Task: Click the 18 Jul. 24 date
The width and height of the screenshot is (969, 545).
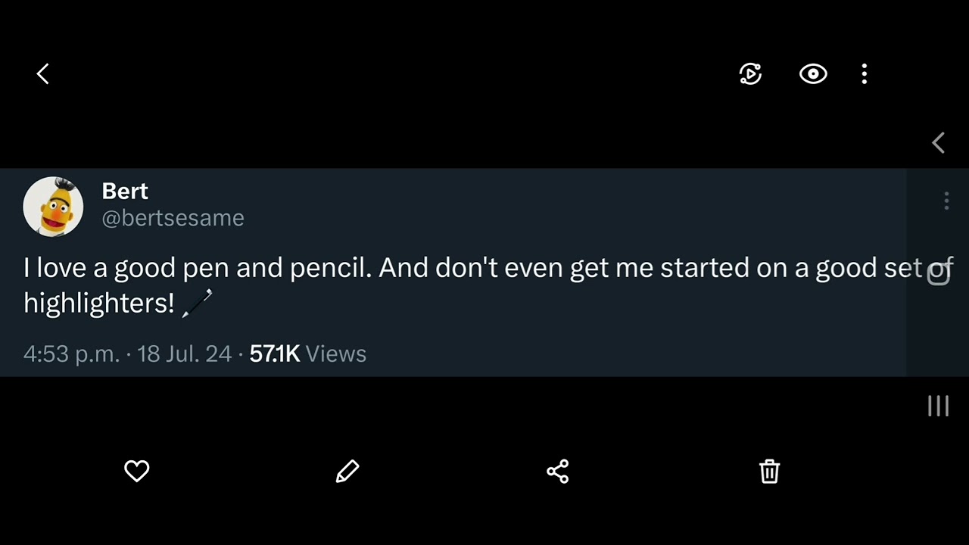Action: 185,353
